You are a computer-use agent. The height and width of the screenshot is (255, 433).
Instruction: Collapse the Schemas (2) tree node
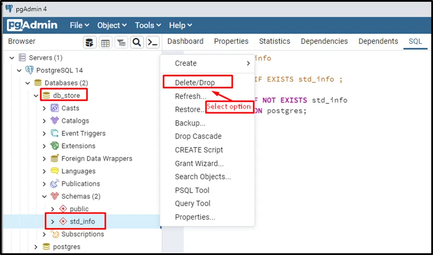(44, 196)
